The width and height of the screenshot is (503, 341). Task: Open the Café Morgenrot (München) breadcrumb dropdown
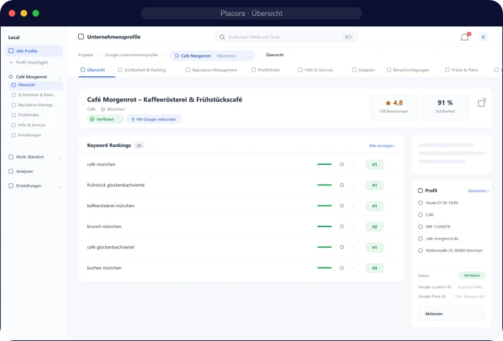[212, 56]
